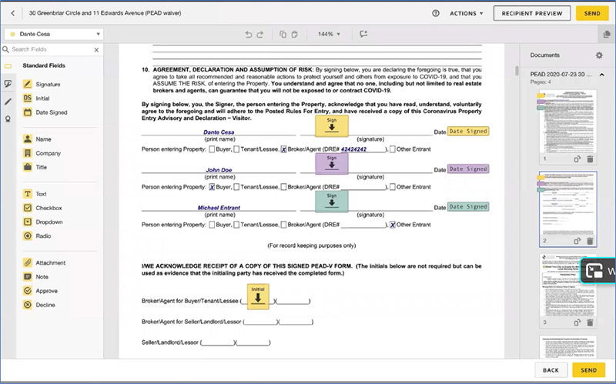Select the Standard Fields palette icon
This screenshot has height=384, width=616.
click(8, 66)
